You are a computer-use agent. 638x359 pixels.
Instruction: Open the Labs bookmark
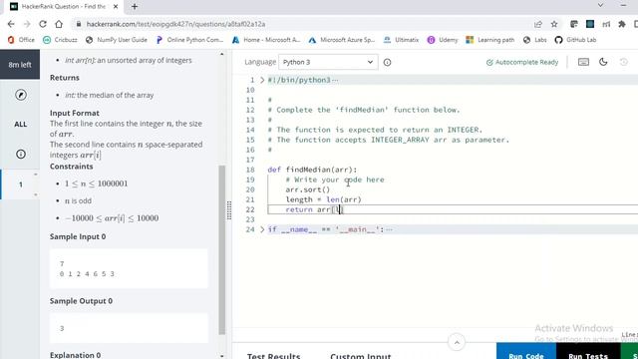[534, 40]
